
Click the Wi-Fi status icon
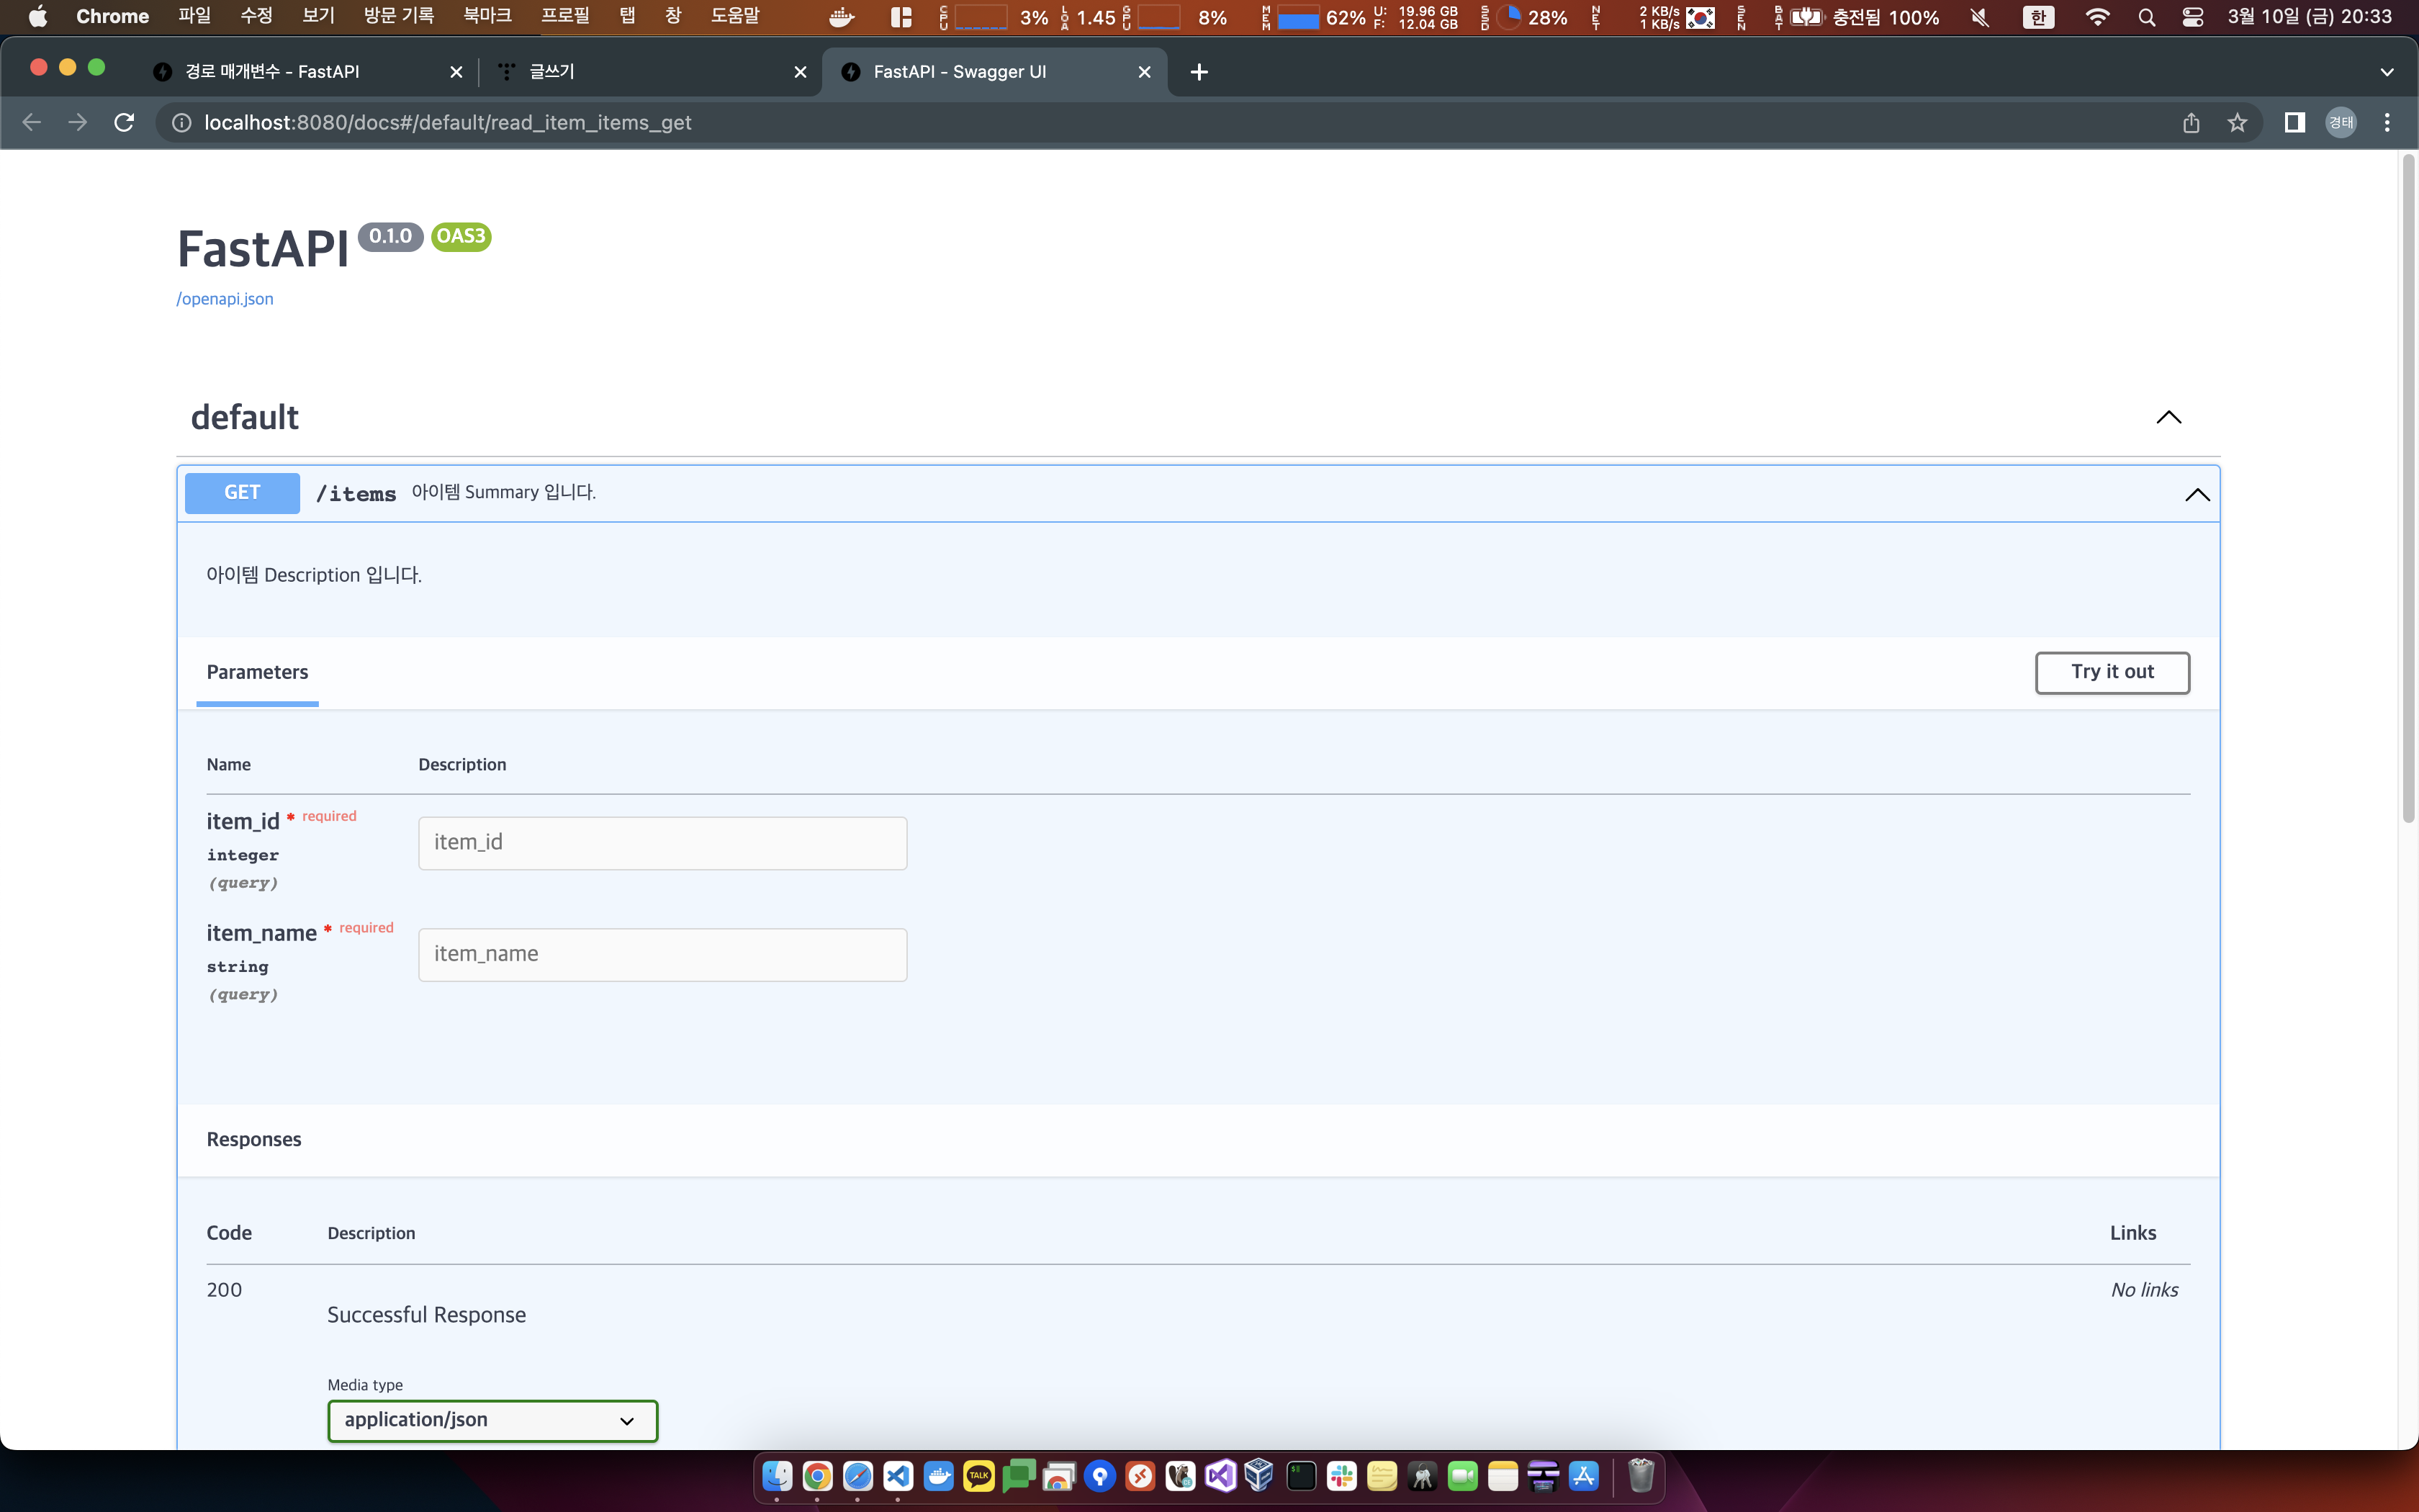click(x=2097, y=17)
